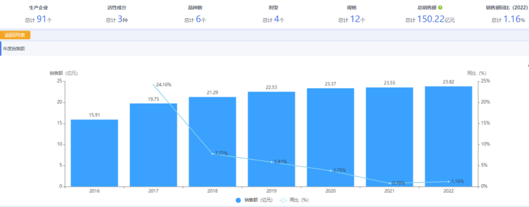Select the 2019 bar labeled 22.53
Viewport: 529px width, 207px height.
(x=271, y=139)
